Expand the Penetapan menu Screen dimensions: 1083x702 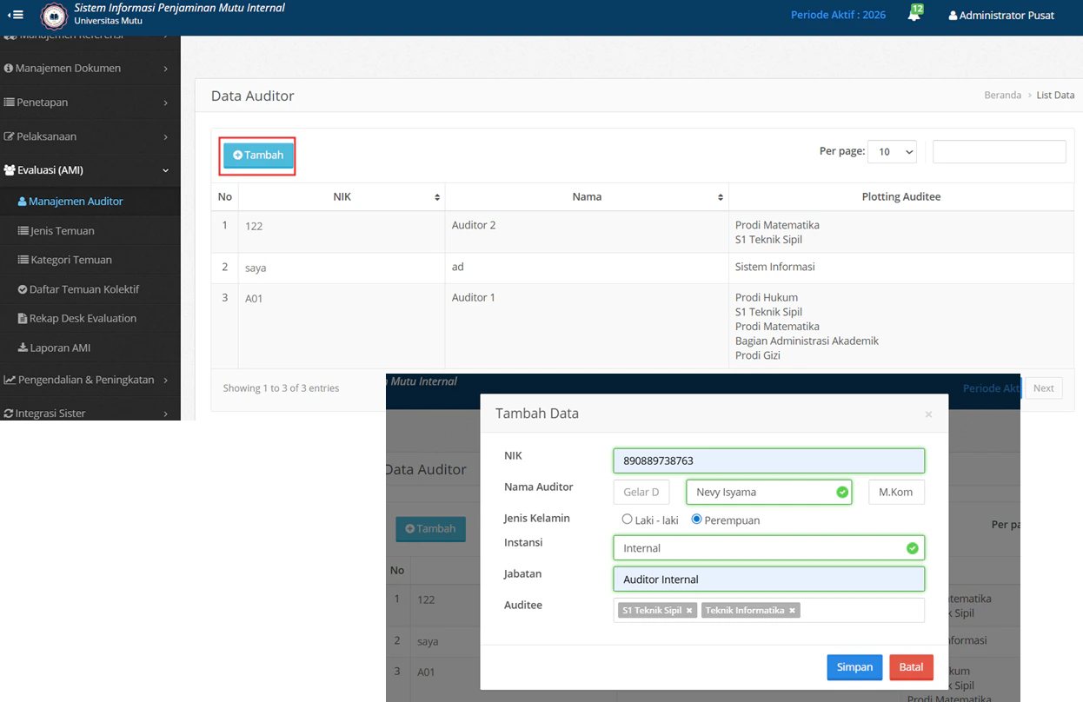coord(90,102)
